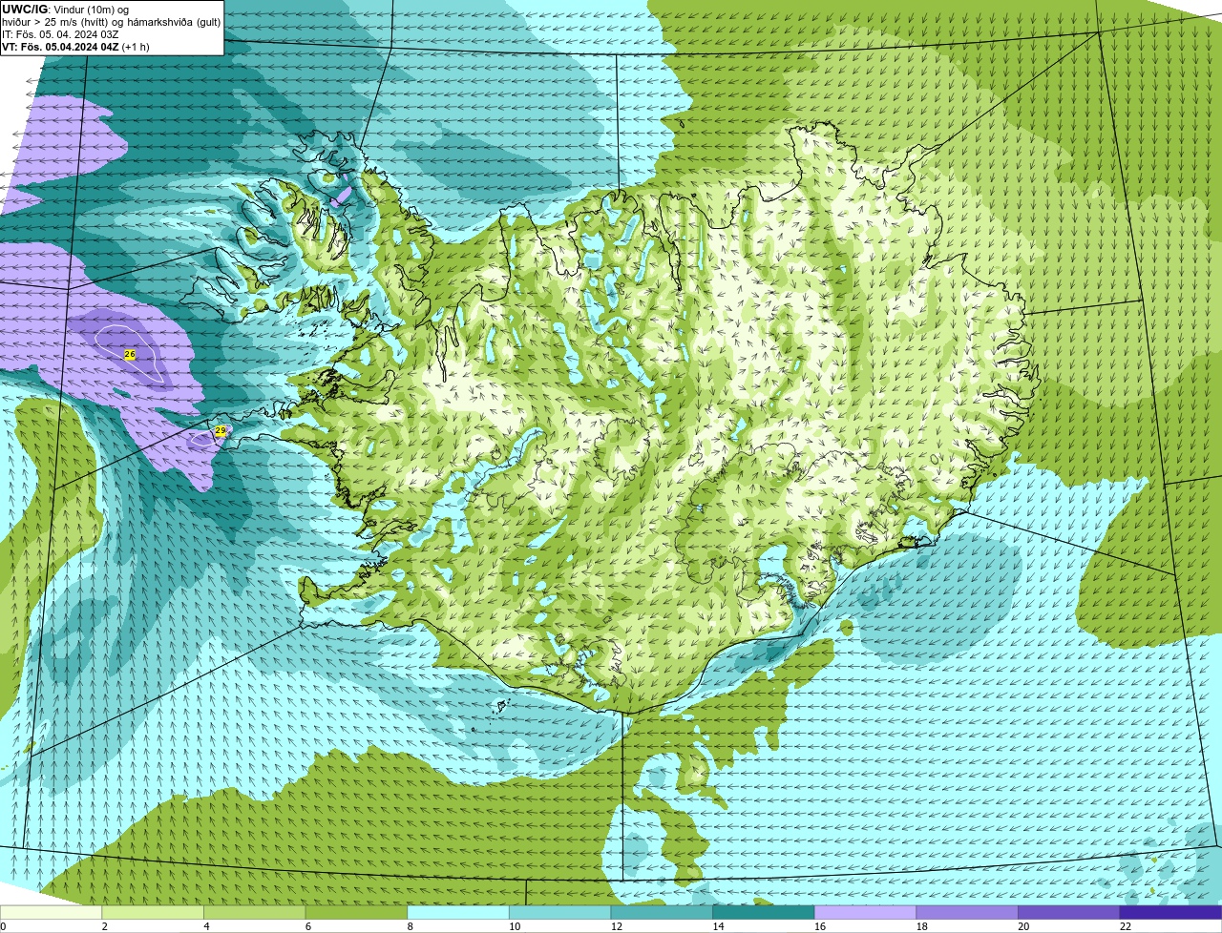The width and height of the screenshot is (1222, 933).
Task: Pick the 12–14 m/s teal legend swatch
Action: tap(662, 912)
